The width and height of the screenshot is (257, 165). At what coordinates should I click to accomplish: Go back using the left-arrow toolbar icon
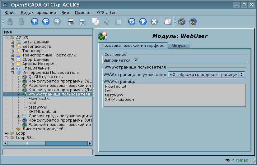tap(46, 22)
